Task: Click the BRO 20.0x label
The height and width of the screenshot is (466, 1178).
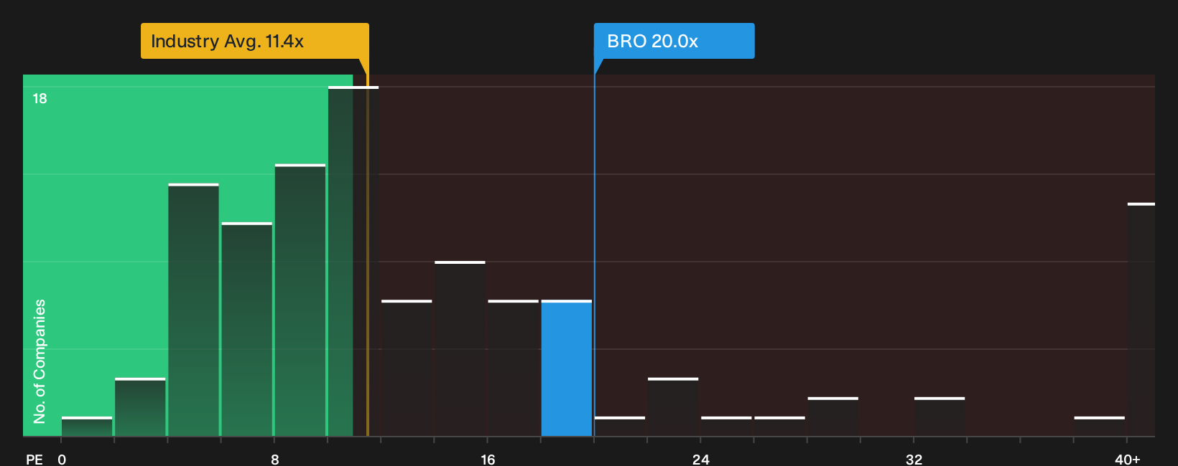Action: coord(674,41)
